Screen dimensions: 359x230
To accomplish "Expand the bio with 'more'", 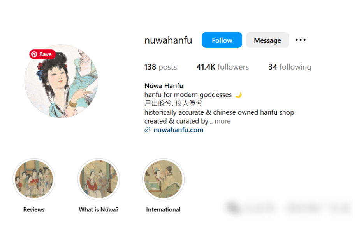I will [223, 121].
